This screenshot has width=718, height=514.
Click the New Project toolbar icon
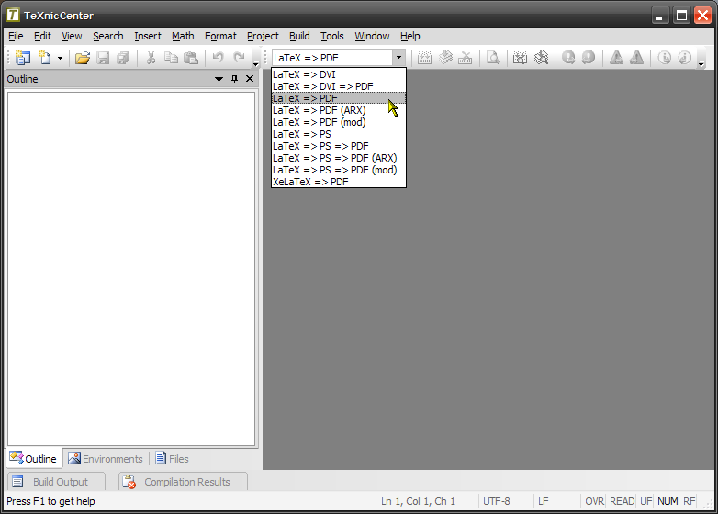(x=22, y=58)
